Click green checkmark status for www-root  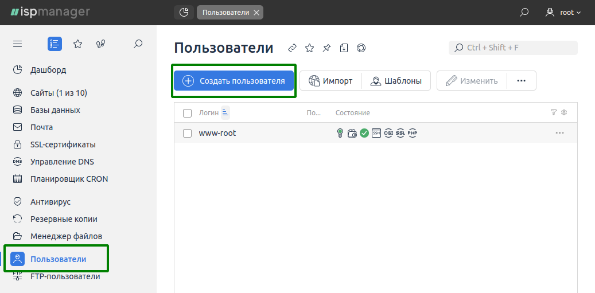tap(364, 133)
